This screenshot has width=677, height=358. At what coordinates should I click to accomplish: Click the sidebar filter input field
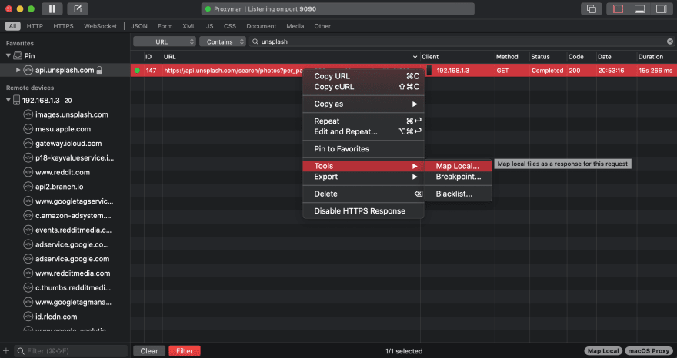(72, 350)
